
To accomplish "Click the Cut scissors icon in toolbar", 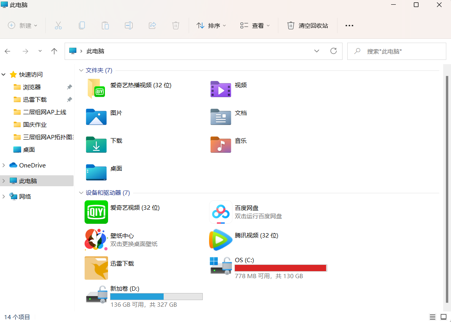I will pyautogui.click(x=58, y=25).
